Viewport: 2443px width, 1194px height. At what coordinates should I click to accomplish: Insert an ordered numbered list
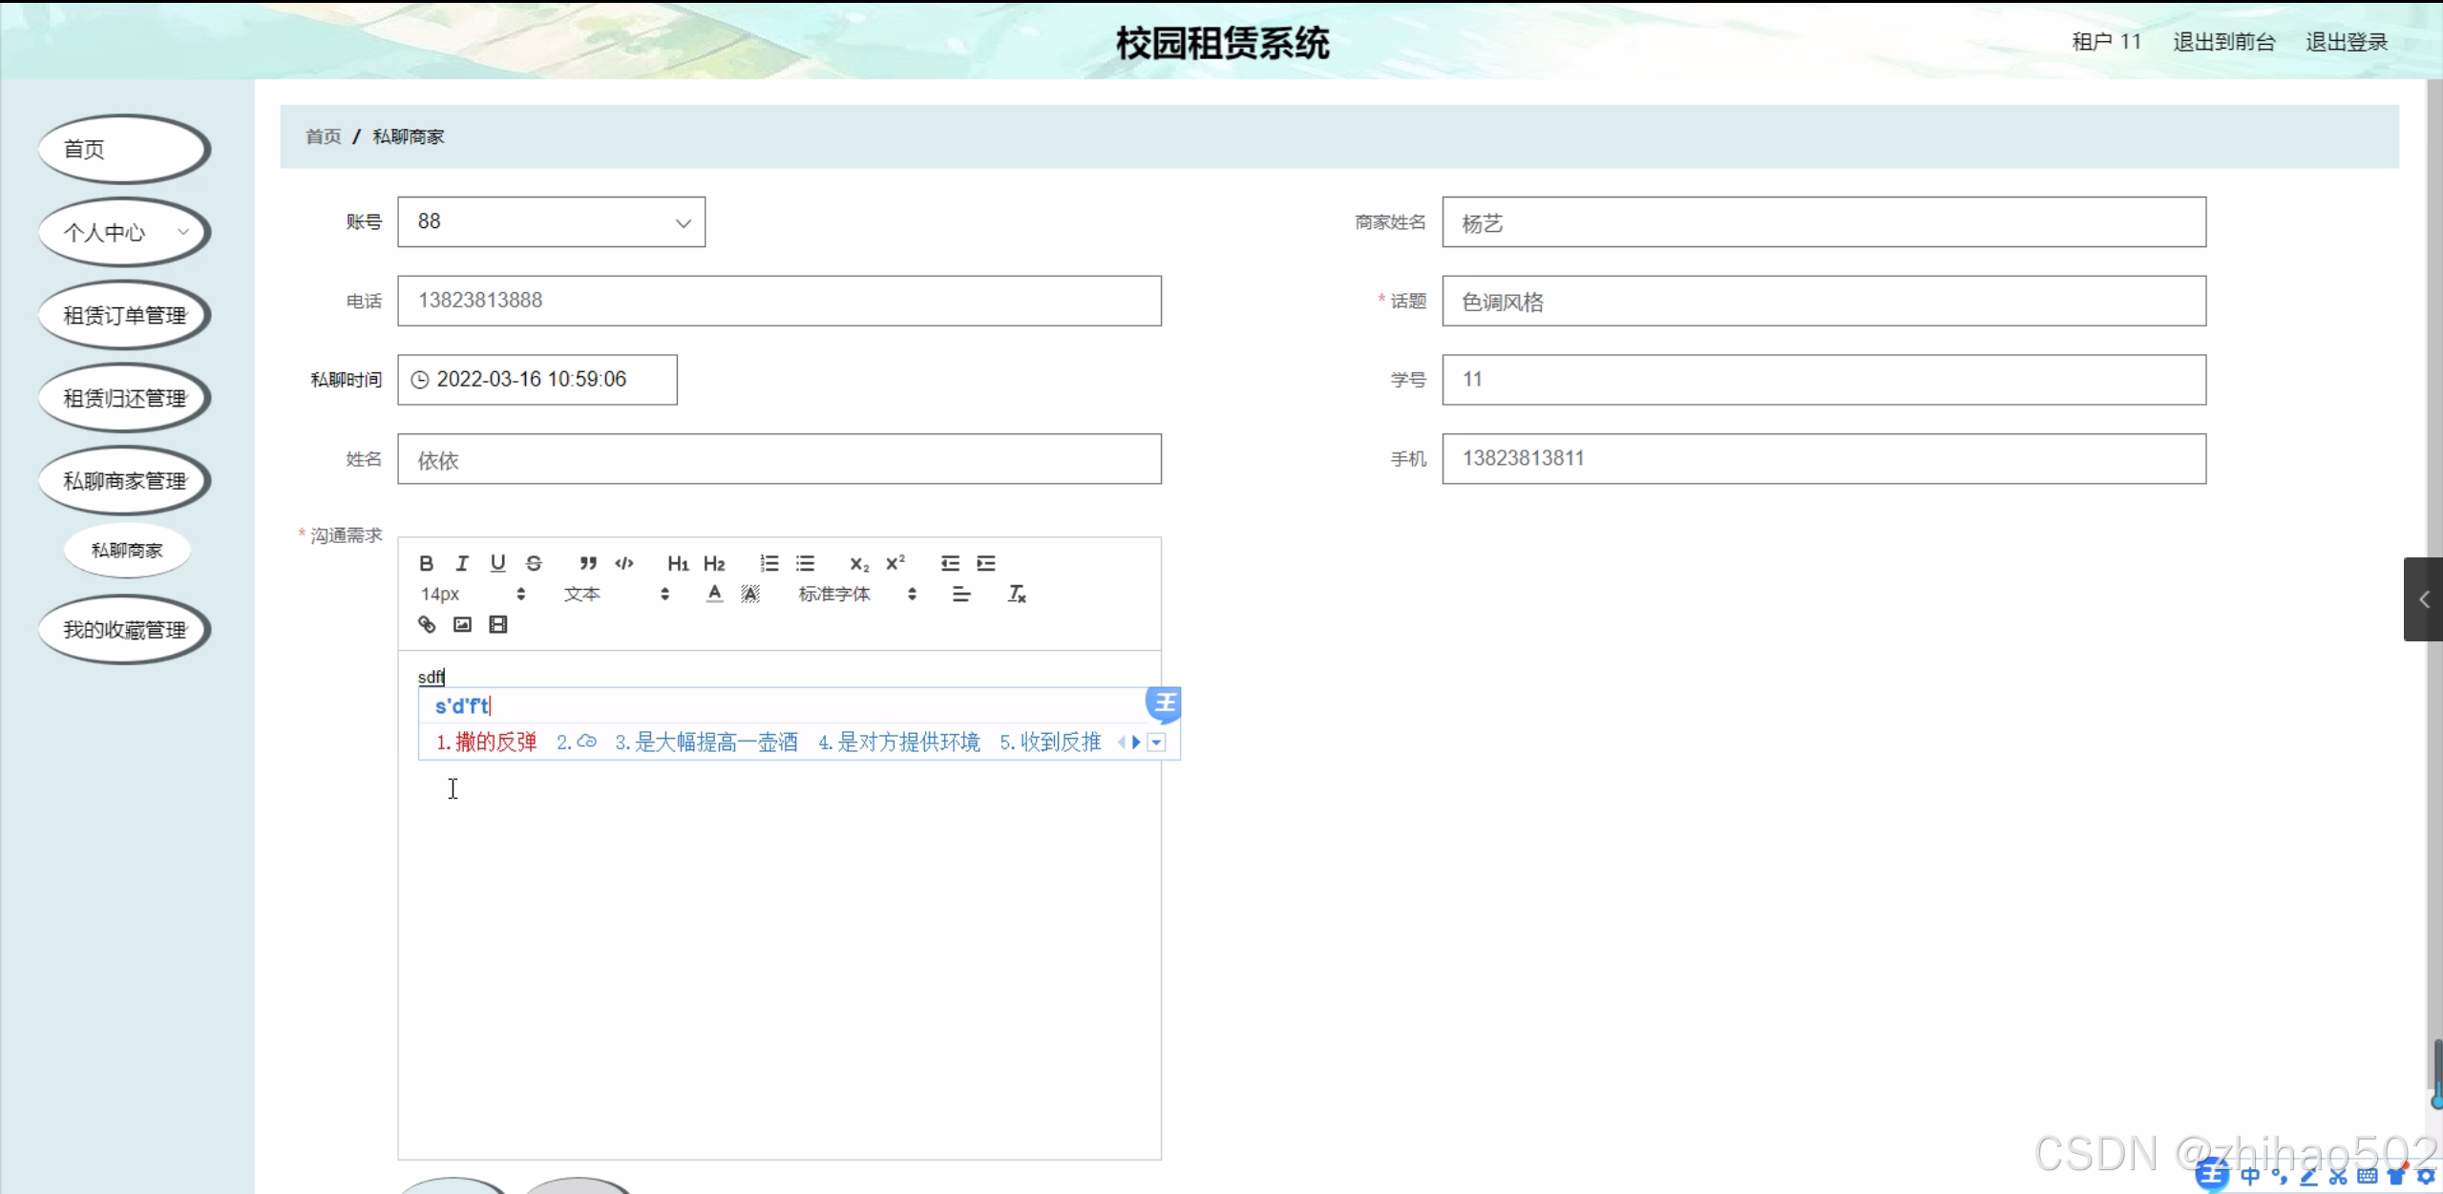point(769,563)
